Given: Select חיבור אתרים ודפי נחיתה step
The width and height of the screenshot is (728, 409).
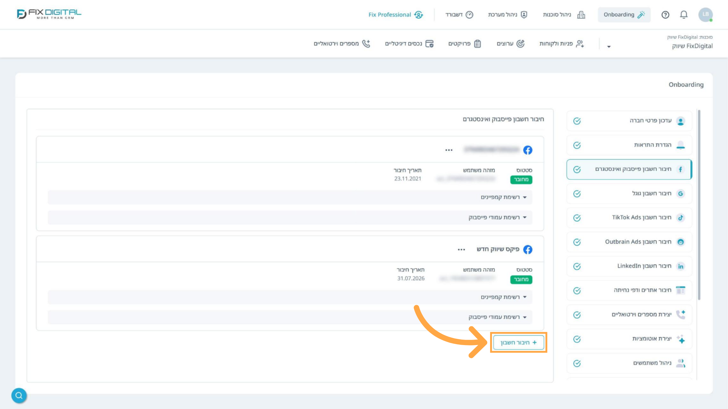Looking at the screenshot, I should click(x=629, y=290).
